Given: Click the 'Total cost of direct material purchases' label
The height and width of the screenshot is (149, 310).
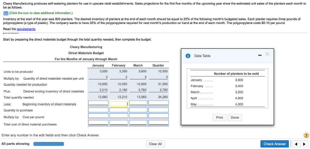Looking at the screenshot, I should click(x=30, y=124).
